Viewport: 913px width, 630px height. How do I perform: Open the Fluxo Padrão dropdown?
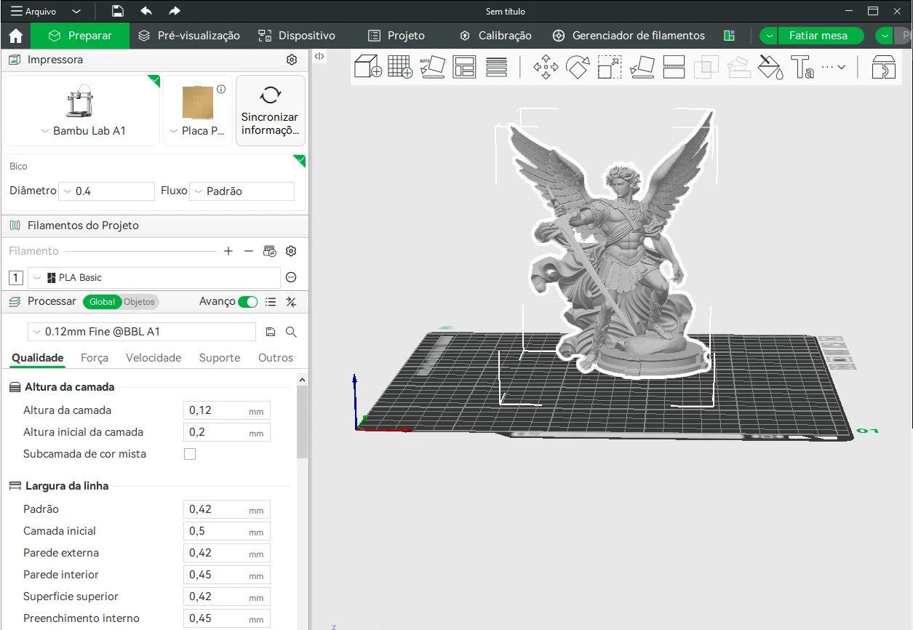coord(242,191)
